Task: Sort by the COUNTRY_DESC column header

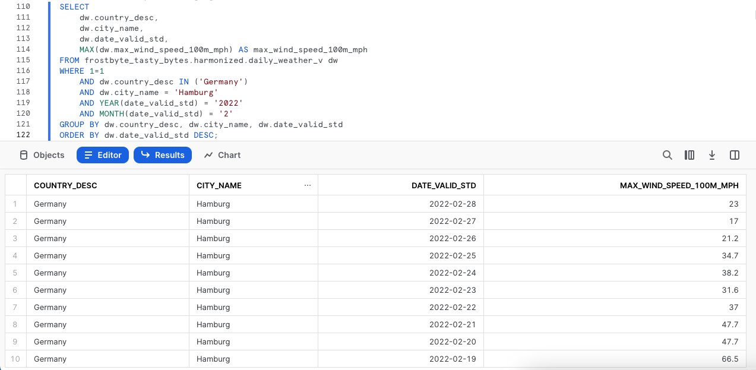Action: tap(65, 185)
